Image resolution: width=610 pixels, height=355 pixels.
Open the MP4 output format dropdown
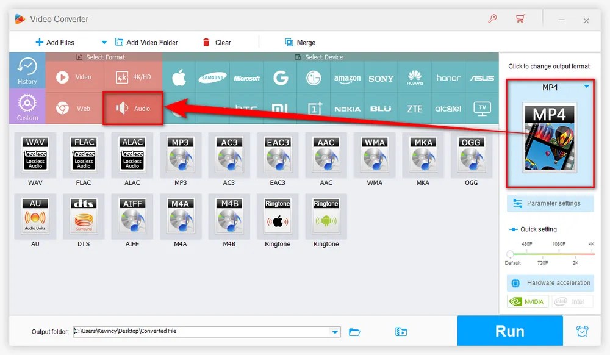click(x=587, y=87)
